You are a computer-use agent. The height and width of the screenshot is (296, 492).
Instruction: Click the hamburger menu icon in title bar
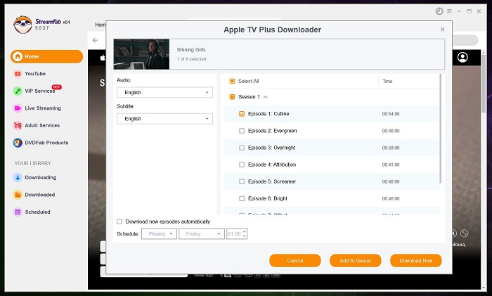[449, 11]
